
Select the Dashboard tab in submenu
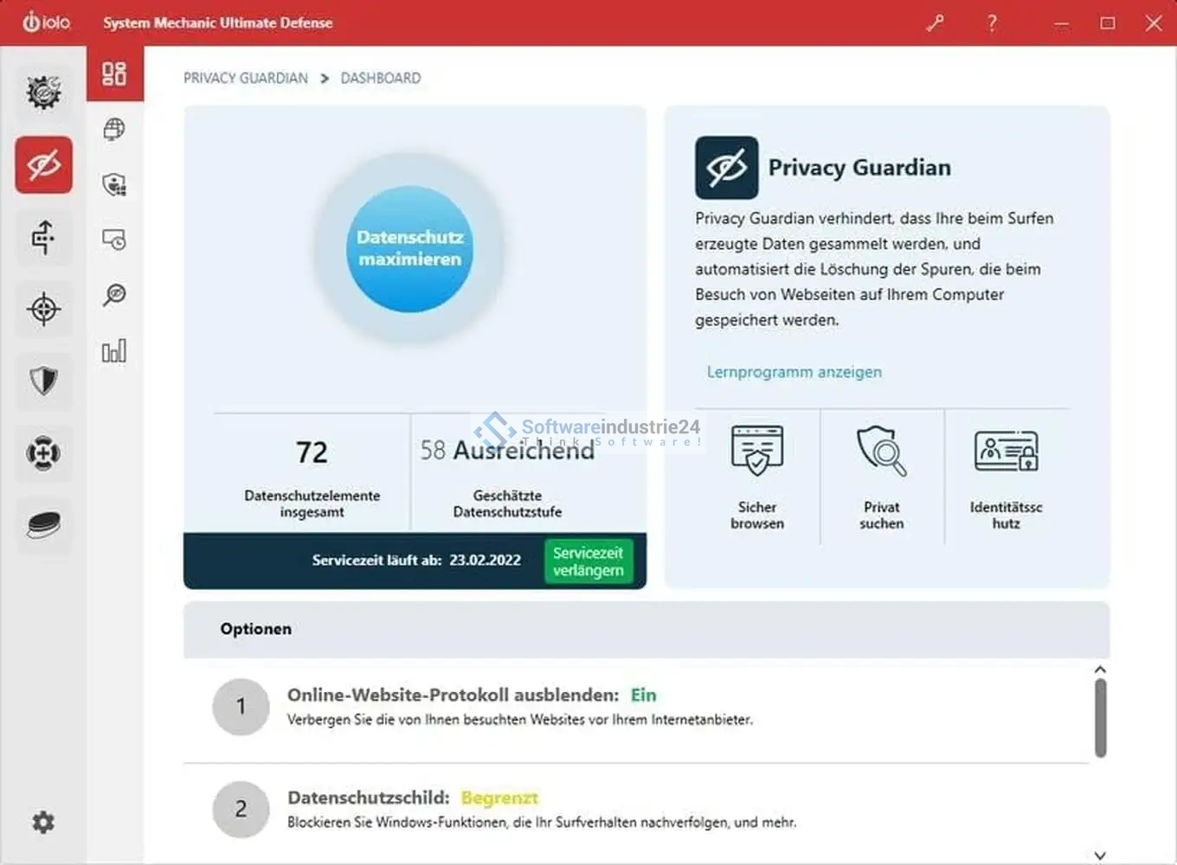point(114,74)
